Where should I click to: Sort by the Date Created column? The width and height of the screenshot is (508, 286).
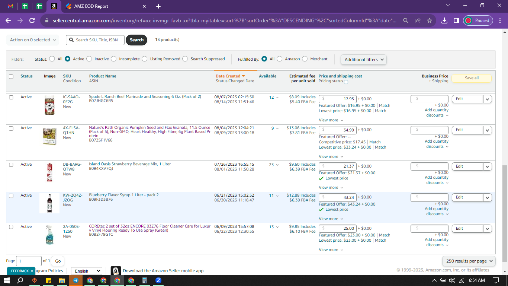click(230, 76)
